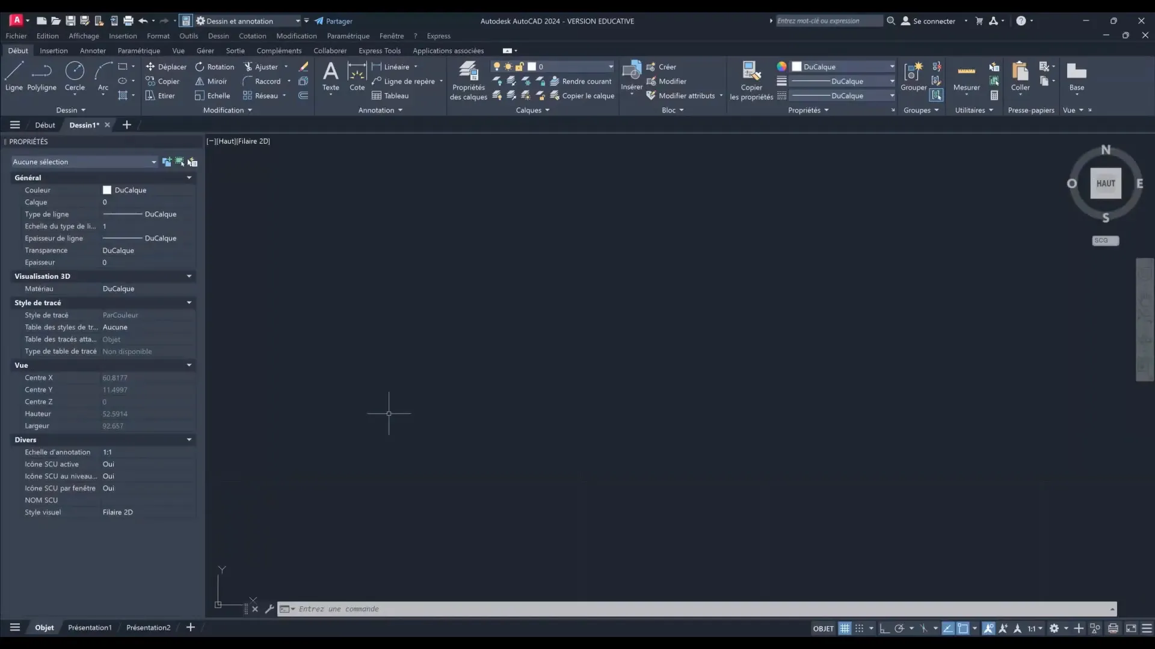This screenshot has width=1155, height=649.
Task: Click Copier les propriétés tool
Action: 751,81
